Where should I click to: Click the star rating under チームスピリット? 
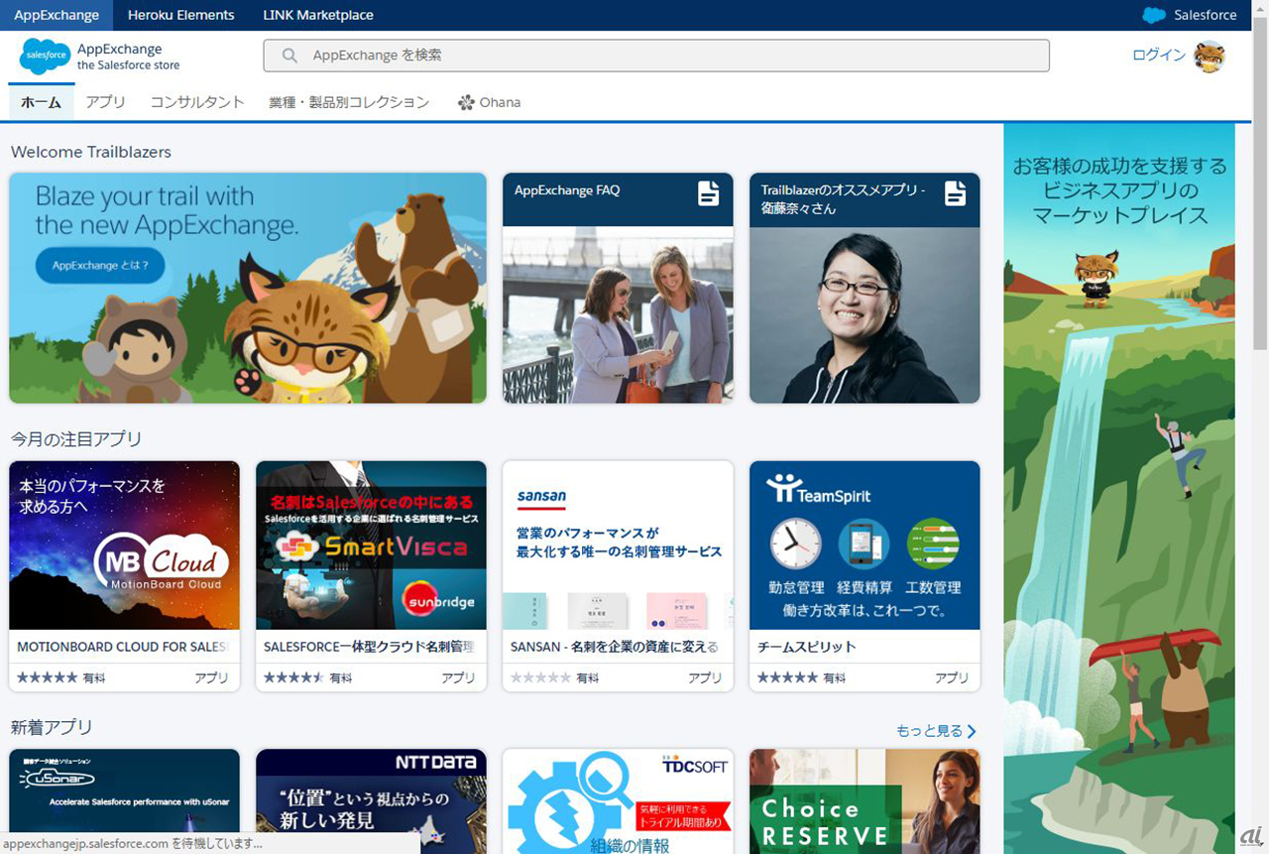point(787,677)
